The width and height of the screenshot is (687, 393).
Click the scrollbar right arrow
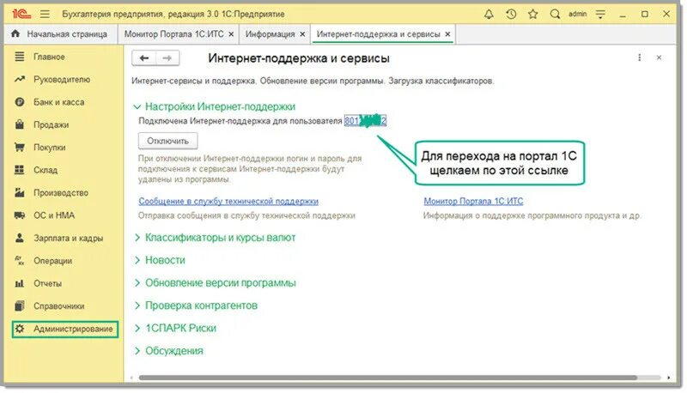tap(669, 378)
